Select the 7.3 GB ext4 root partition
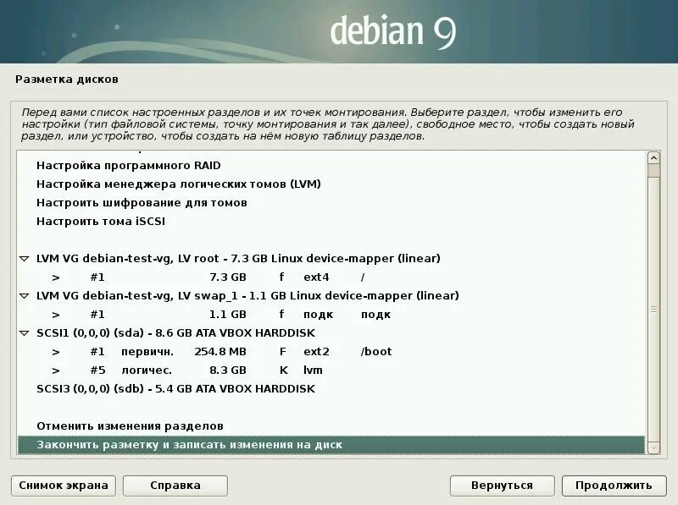The width and height of the screenshot is (678, 505). coord(331,277)
